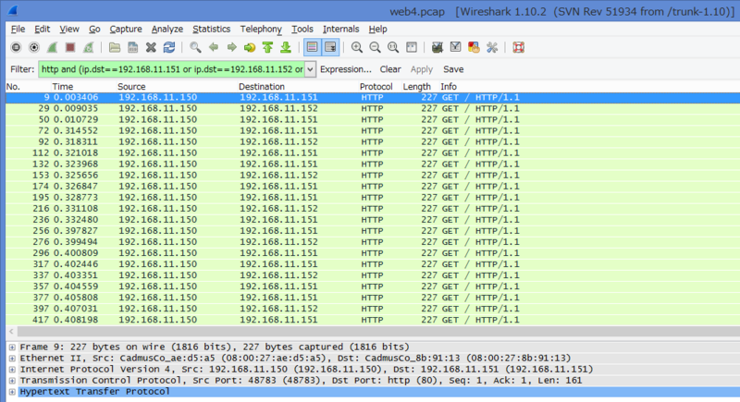Restart the current capture
The width and height of the screenshot is (740, 402).
[x=88, y=47]
